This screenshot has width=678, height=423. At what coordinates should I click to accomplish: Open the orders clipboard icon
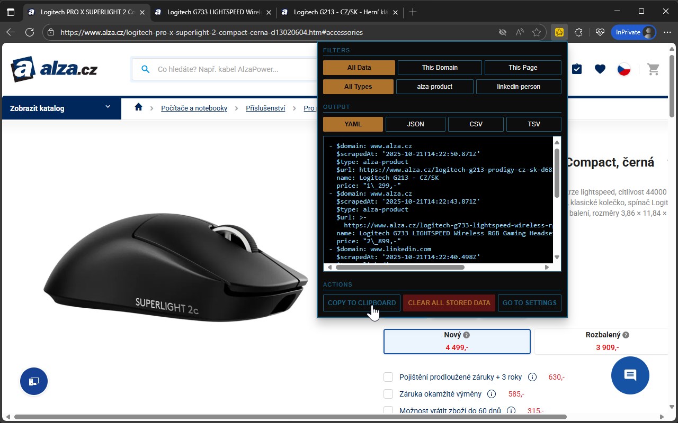pyautogui.click(x=577, y=69)
